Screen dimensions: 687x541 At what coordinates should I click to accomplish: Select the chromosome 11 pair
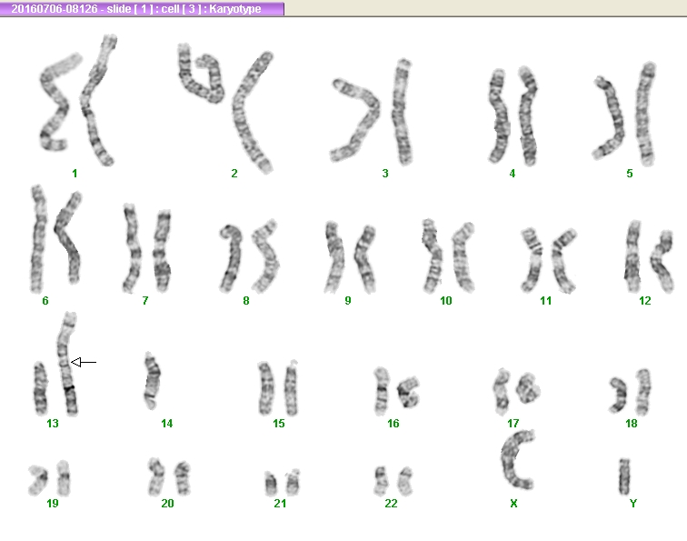(548, 260)
